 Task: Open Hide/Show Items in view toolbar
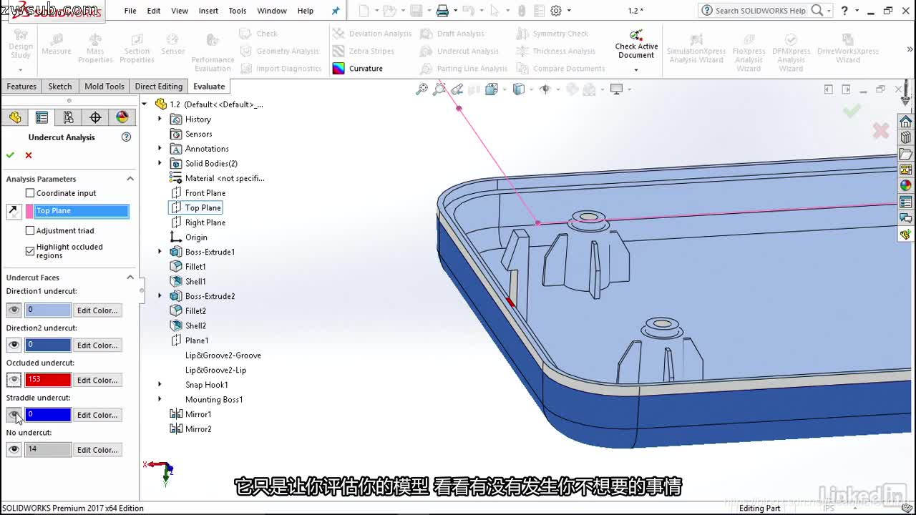coord(545,89)
